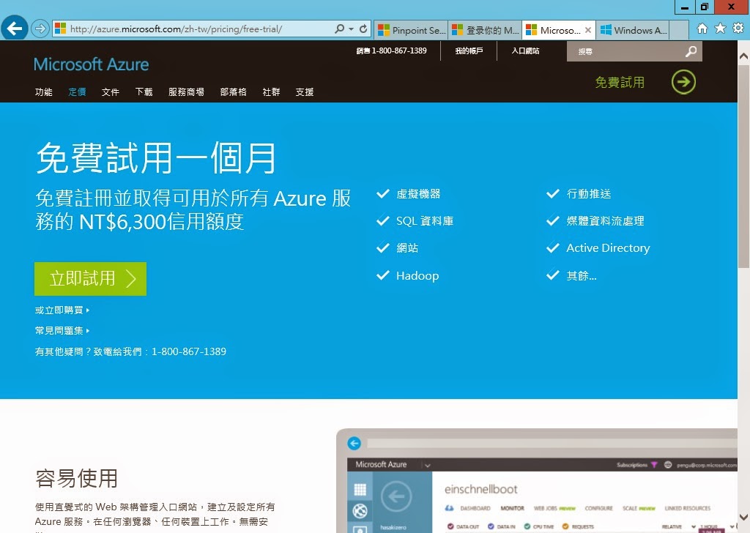Close the Microso... tab with its X

pyautogui.click(x=588, y=30)
